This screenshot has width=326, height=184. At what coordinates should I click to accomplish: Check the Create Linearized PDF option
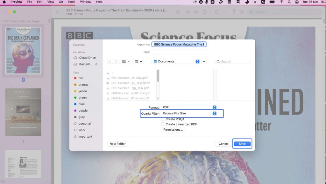coord(163,124)
